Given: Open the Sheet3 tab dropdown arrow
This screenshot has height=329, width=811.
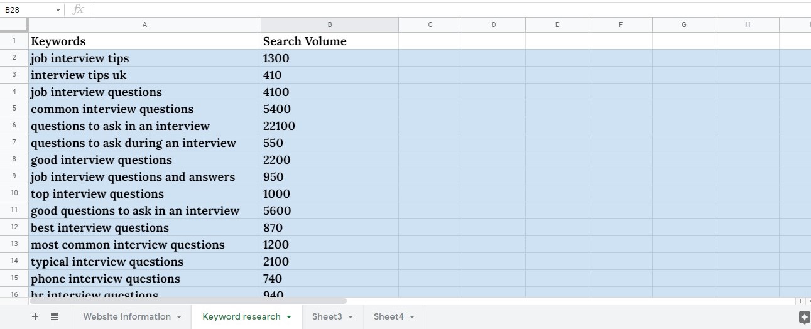Looking at the screenshot, I should 350,317.
